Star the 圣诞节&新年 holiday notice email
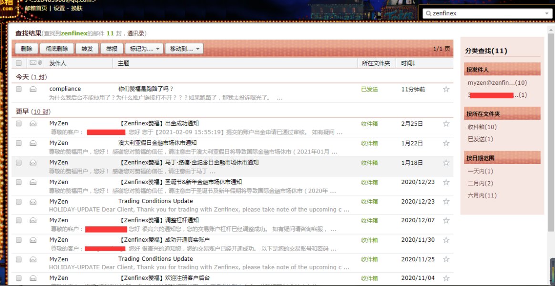This screenshot has height=286, width=555. tap(446, 182)
